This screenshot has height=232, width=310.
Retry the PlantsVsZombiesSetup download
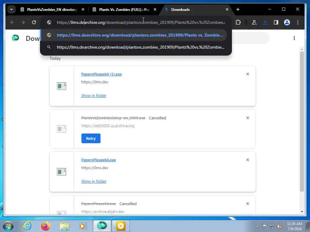[91, 138]
